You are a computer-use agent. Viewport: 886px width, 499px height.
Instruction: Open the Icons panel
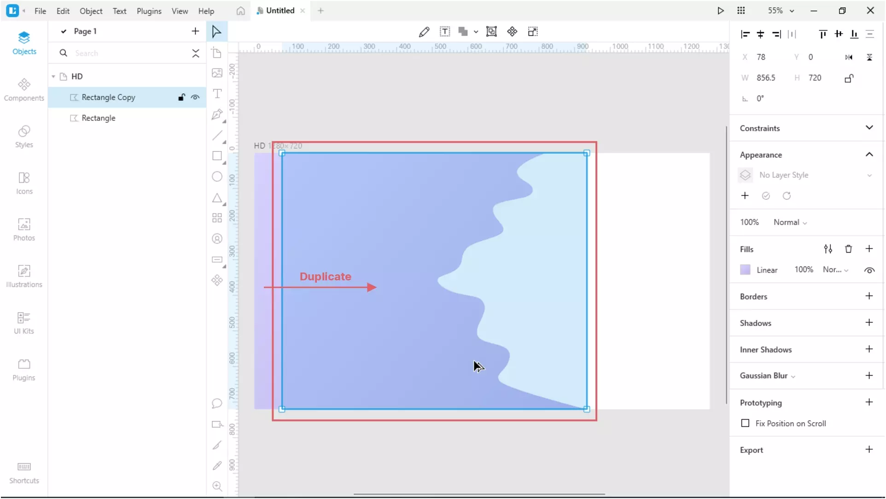[24, 183]
